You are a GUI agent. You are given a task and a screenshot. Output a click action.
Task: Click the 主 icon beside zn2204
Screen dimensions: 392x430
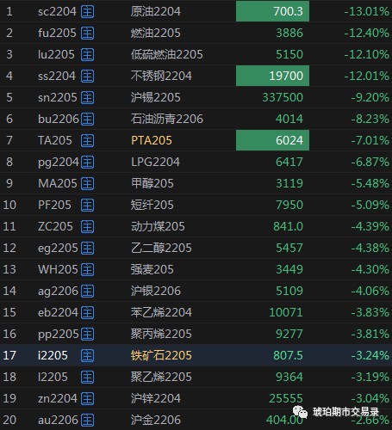[87, 399]
